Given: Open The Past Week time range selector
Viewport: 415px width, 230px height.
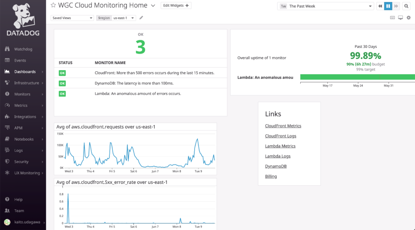Looking at the screenshot, I should 325,6.
